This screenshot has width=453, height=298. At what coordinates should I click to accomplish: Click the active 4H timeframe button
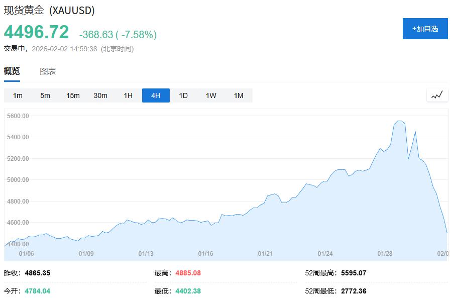tap(156, 95)
